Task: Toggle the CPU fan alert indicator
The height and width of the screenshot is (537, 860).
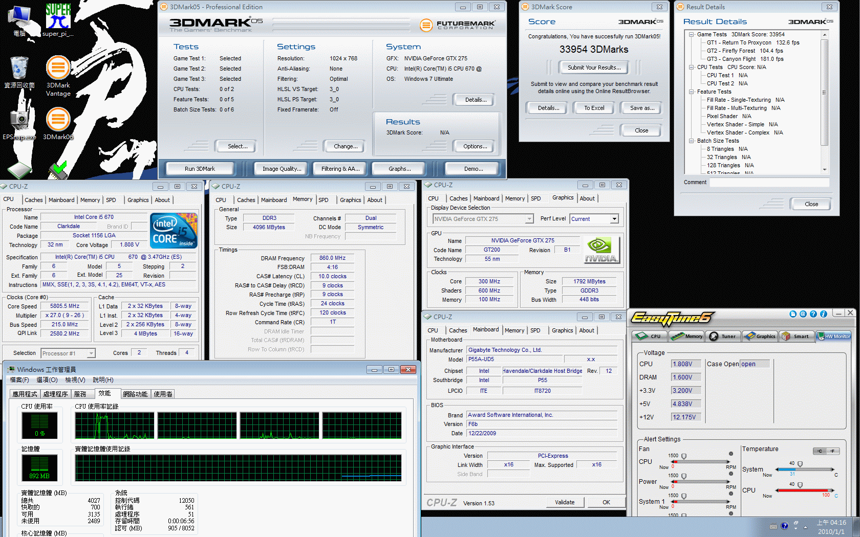Action: (x=730, y=454)
